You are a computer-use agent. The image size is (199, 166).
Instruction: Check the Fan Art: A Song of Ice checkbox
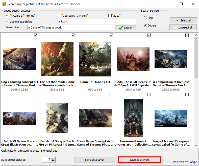[73, 94]
